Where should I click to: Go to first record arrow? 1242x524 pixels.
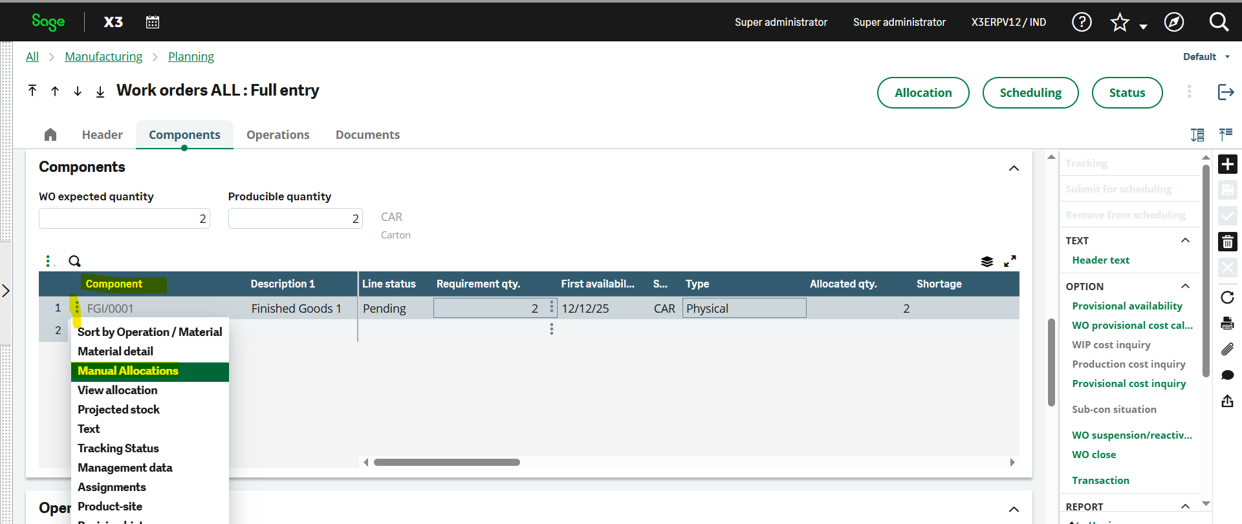click(x=32, y=90)
